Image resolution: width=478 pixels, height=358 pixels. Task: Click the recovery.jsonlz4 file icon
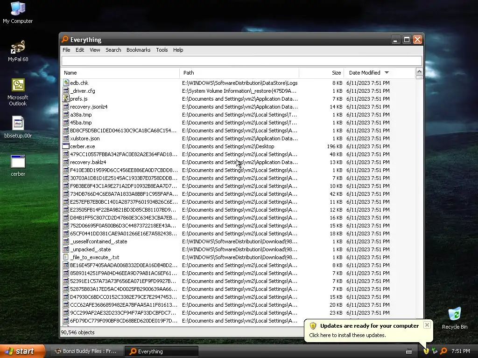[66, 107]
